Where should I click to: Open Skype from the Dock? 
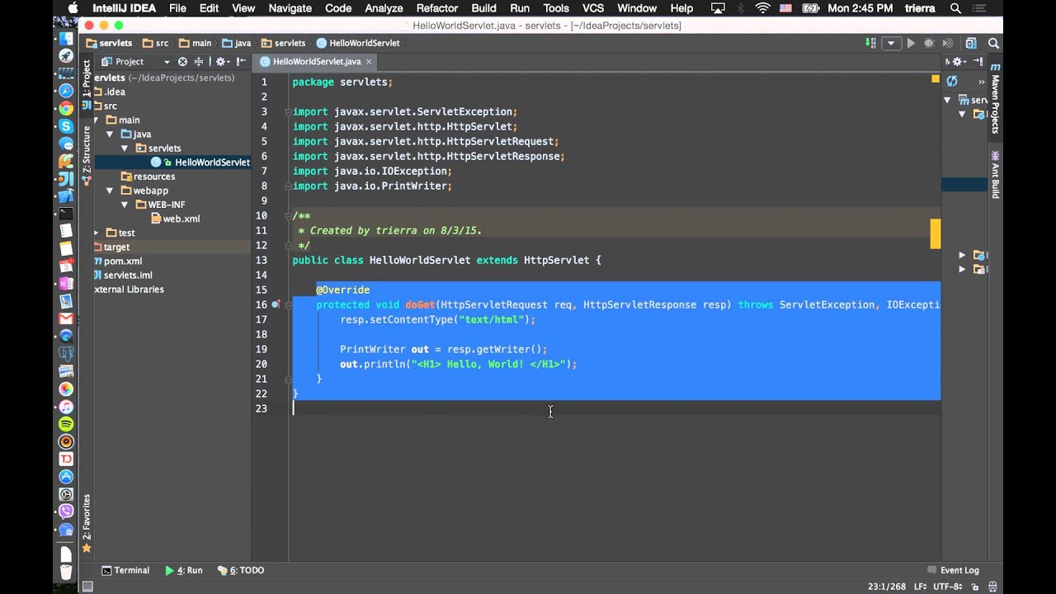click(x=66, y=126)
